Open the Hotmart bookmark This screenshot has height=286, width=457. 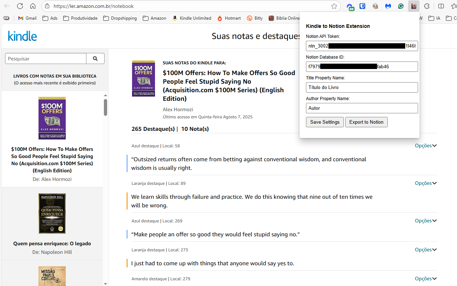[x=229, y=18]
